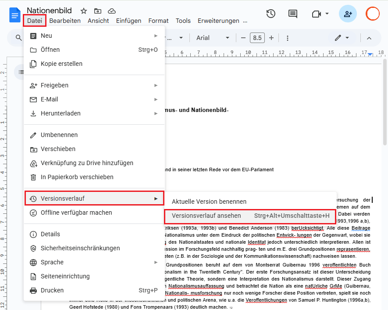Viewport: 388px width, 310px height.
Task: Expand the Herunterladen submenu
Action: 94,113
